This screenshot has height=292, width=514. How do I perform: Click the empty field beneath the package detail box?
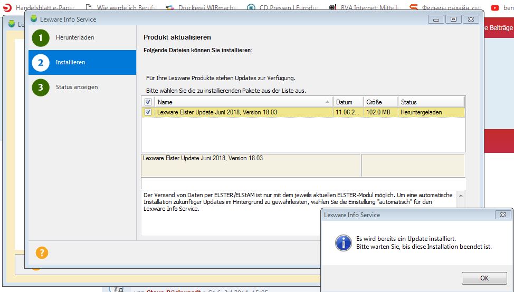pos(303,183)
